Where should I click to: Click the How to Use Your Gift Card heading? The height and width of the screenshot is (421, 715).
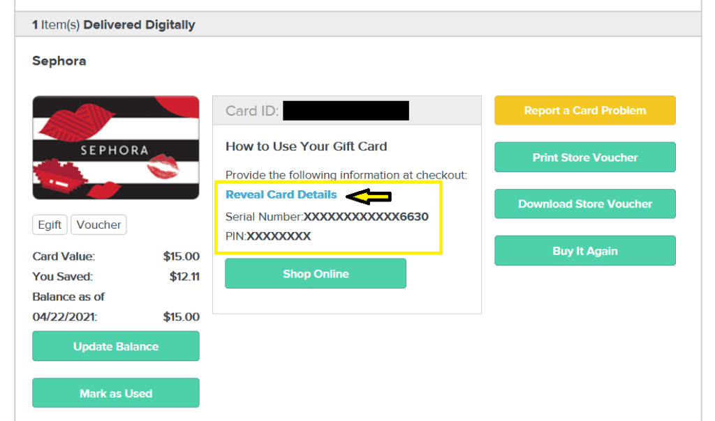pyautogui.click(x=306, y=146)
